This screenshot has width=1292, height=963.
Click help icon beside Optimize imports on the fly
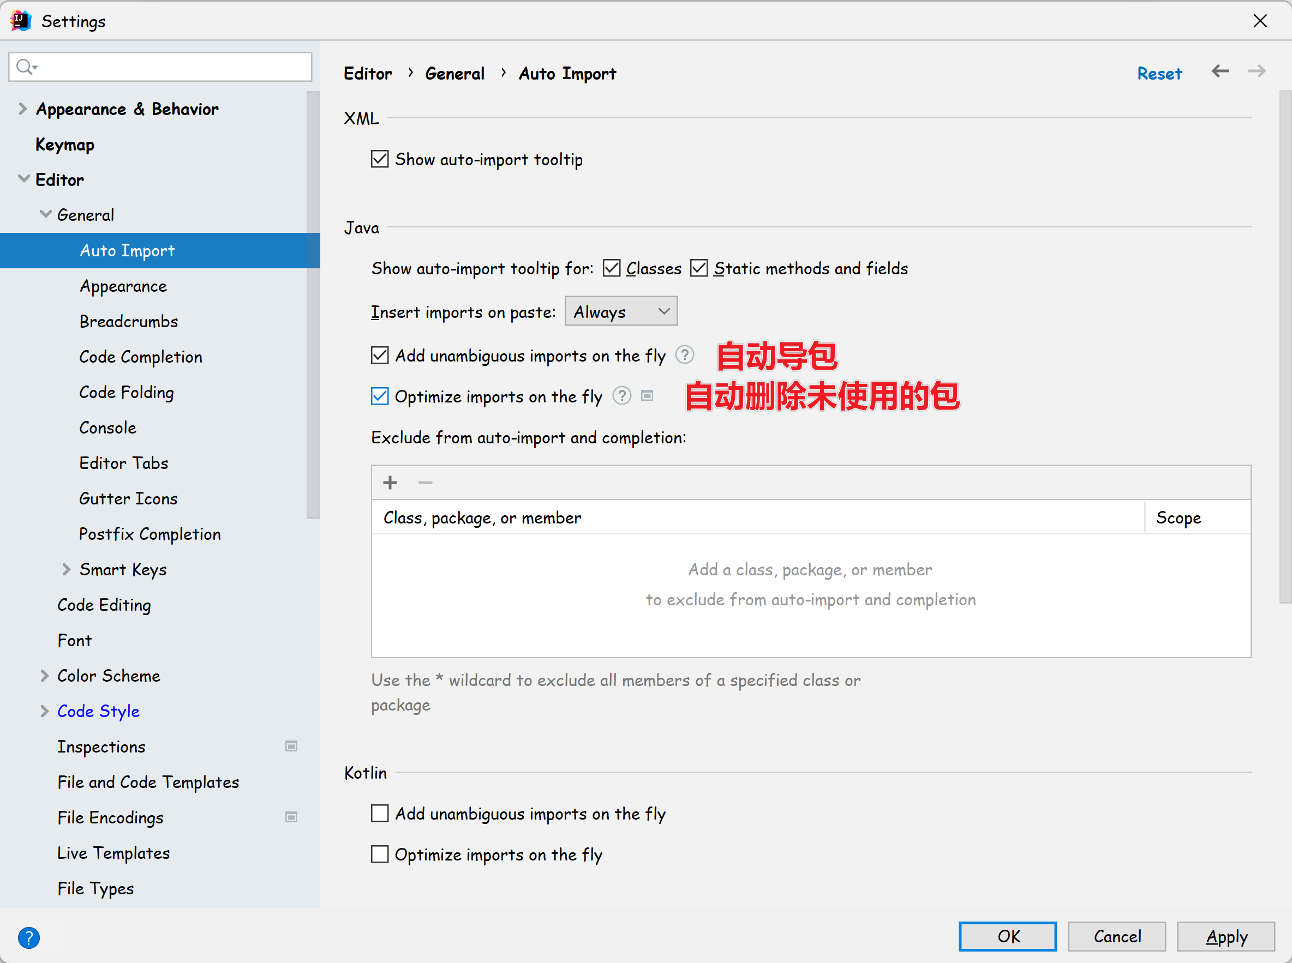622,396
